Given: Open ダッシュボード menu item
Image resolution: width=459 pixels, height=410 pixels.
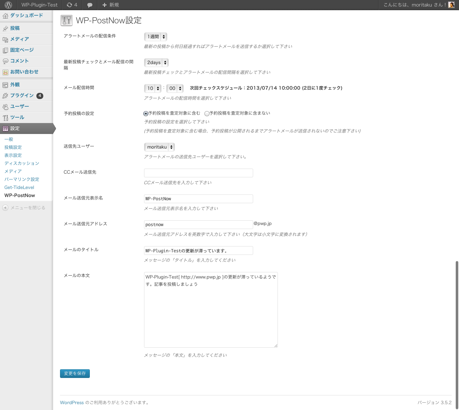Looking at the screenshot, I should click(x=27, y=15).
